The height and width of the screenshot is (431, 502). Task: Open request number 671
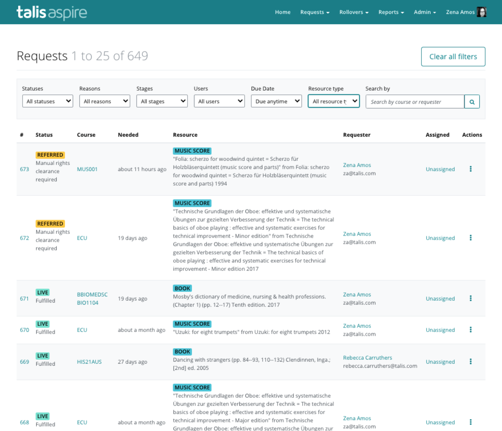click(x=25, y=298)
